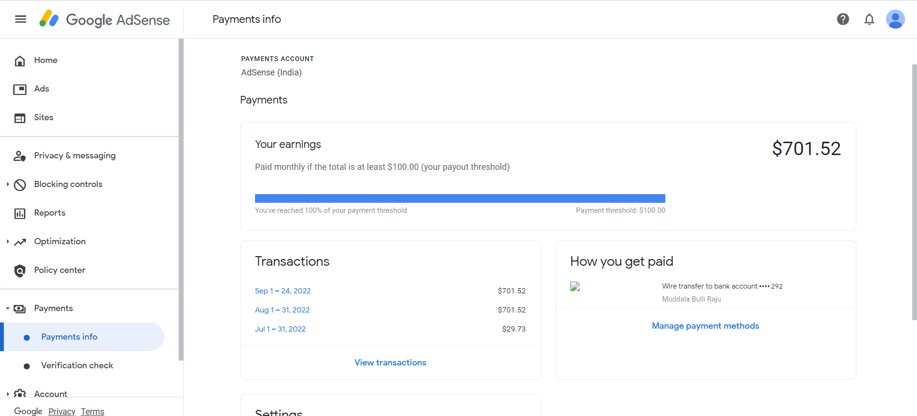
Task: Click the Home house icon in sidebar
Action: pyautogui.click(x=20, y=61)
